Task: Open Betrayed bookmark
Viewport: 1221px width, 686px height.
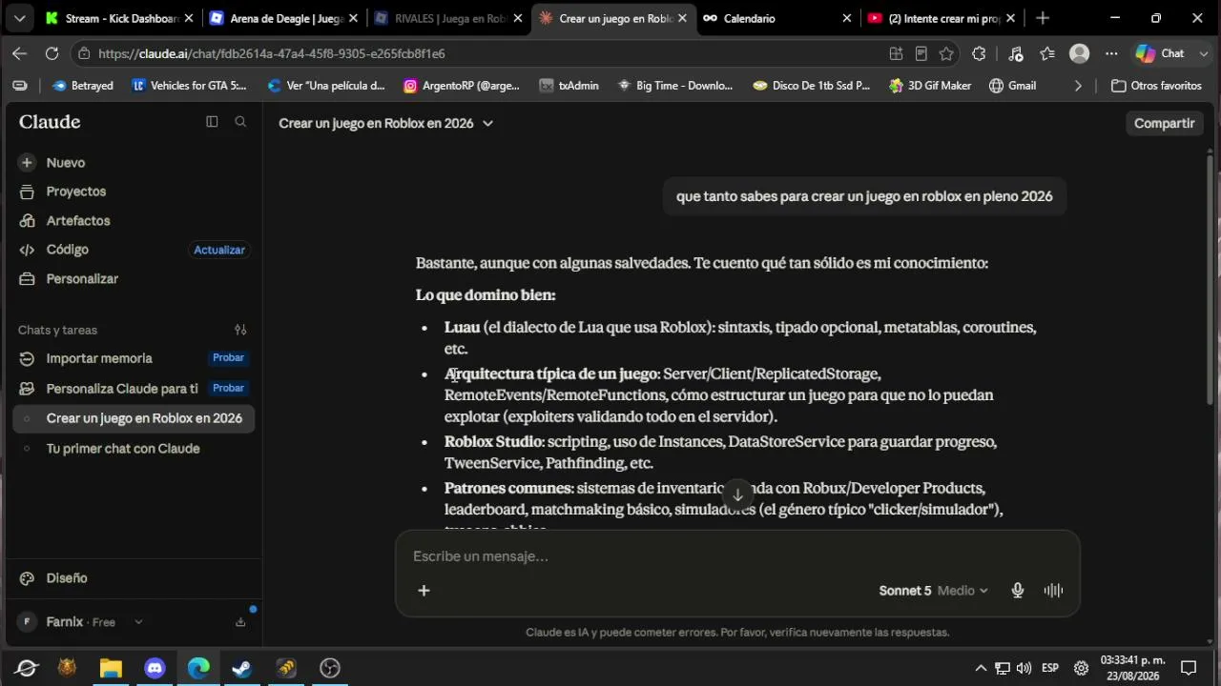Action: [83, 86]
